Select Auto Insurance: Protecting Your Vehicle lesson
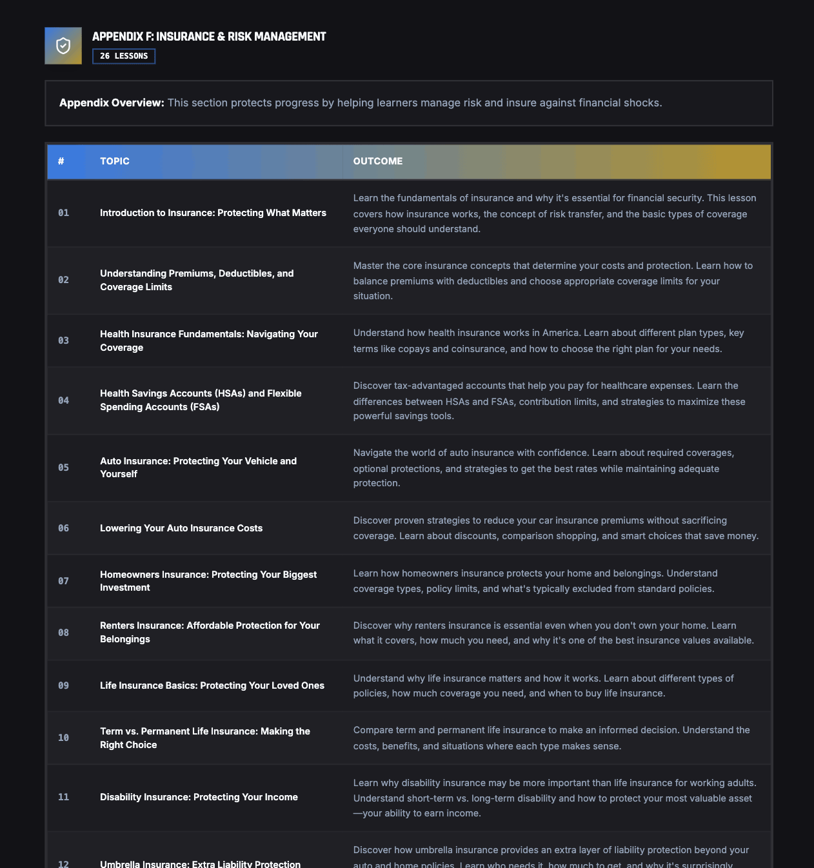Screen dimensions: 814x868 tap(198, 467)
